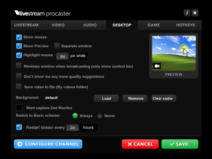Click the green SAVE button
This screenshot has height=159, width=212.
pos(180,144)
